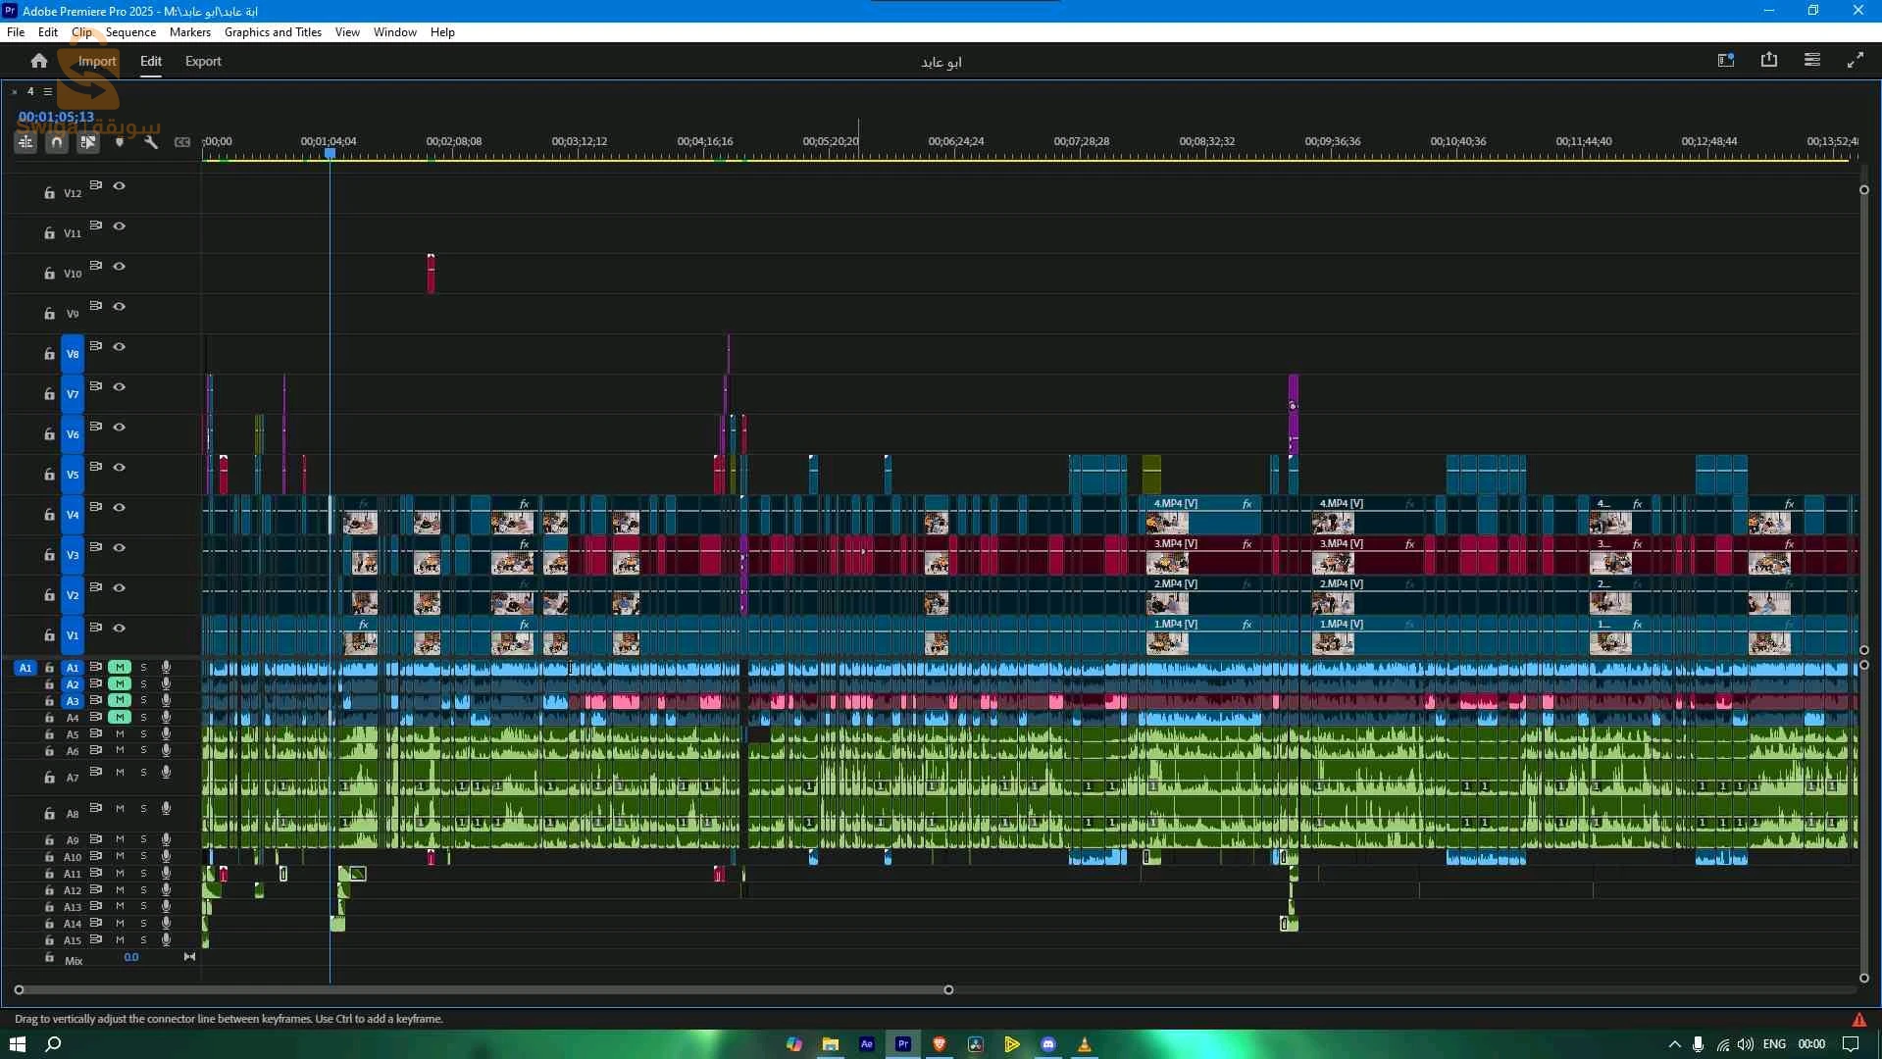Open the Window menu
1882x1059 pixels.
tap(395, 32)
